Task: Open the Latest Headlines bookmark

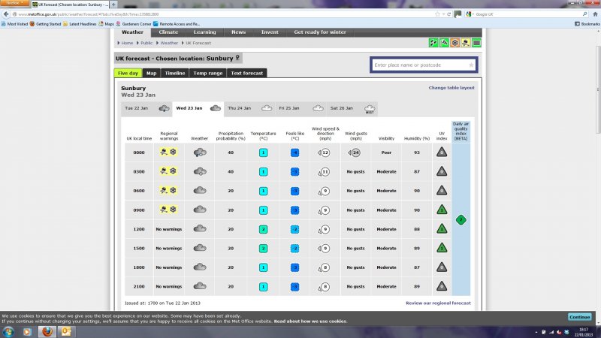Action: (x=80, y=24)
